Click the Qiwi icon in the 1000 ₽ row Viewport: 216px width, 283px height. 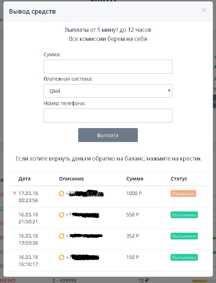pyautogui.click(x=62, y=194)
